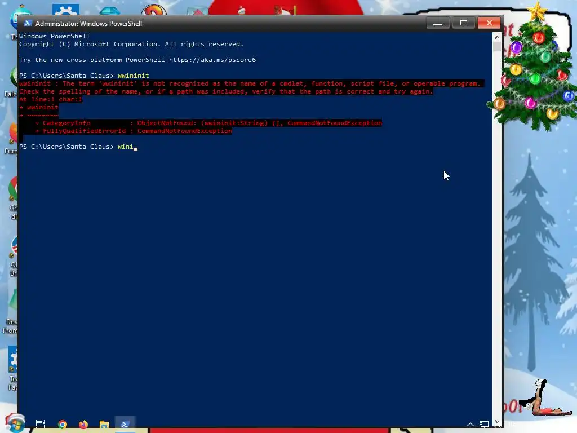Viewport: 577px width, 433px height.
Task: Click the current prompt line 'wini'
Action: (x=78, y=147)
